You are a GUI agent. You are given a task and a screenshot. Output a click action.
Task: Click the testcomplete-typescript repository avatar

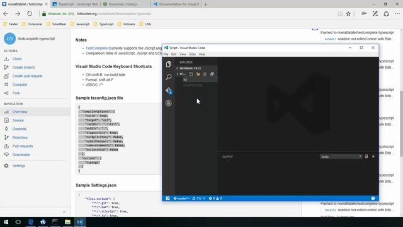pos(10,38)
